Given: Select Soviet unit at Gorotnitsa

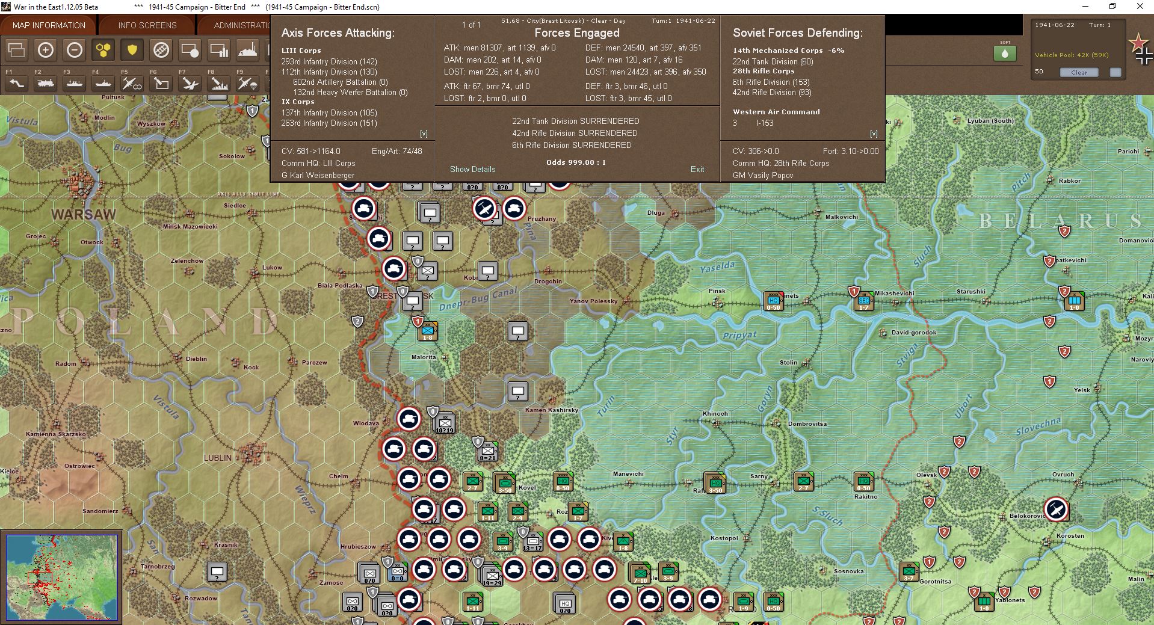Looking at the screenshot, I should pyautogui.click(x=909, y=571).
